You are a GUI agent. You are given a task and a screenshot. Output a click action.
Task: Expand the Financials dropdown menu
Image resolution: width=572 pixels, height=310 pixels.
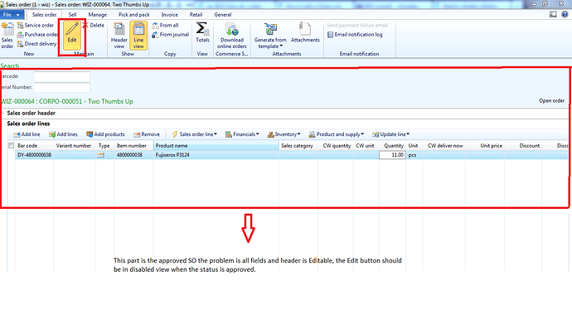(242, 134)
